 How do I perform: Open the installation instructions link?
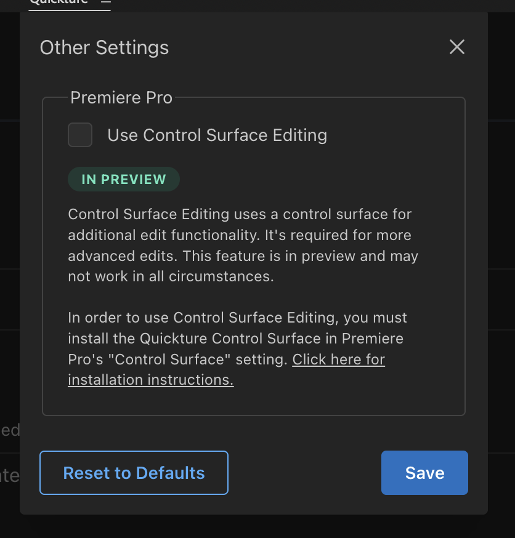pos(151,380)
